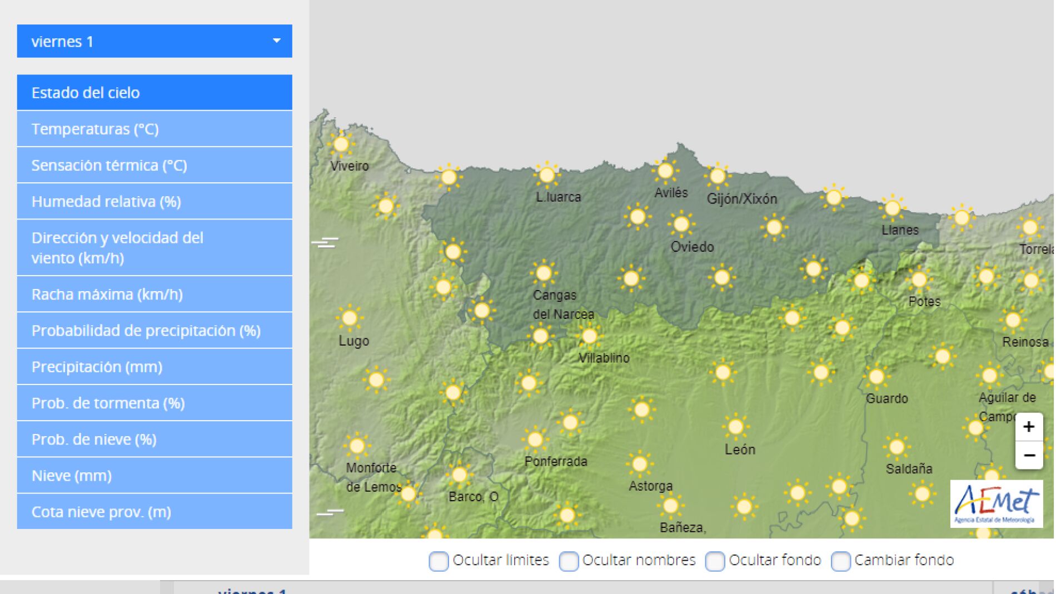Select Racha máxima (km/h) option
The height and width of the screenshot is (594, 1056).
[155, 294]
